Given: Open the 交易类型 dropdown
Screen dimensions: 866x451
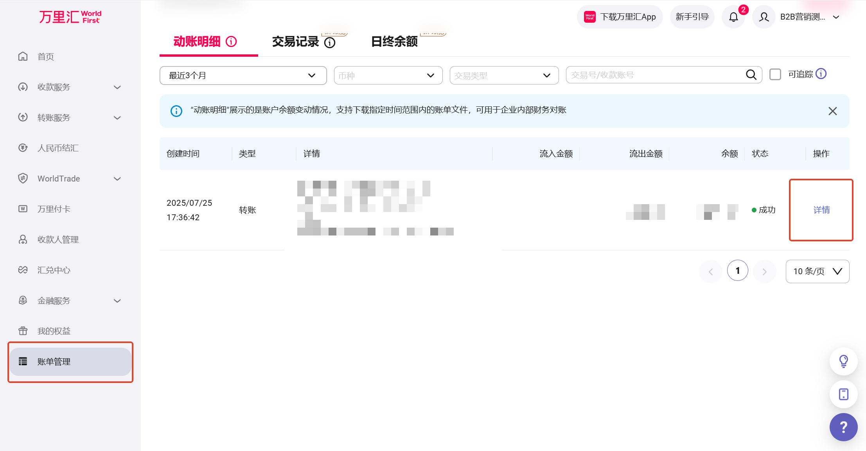Looking at the screenshot, I should click(x=504, y=75).
